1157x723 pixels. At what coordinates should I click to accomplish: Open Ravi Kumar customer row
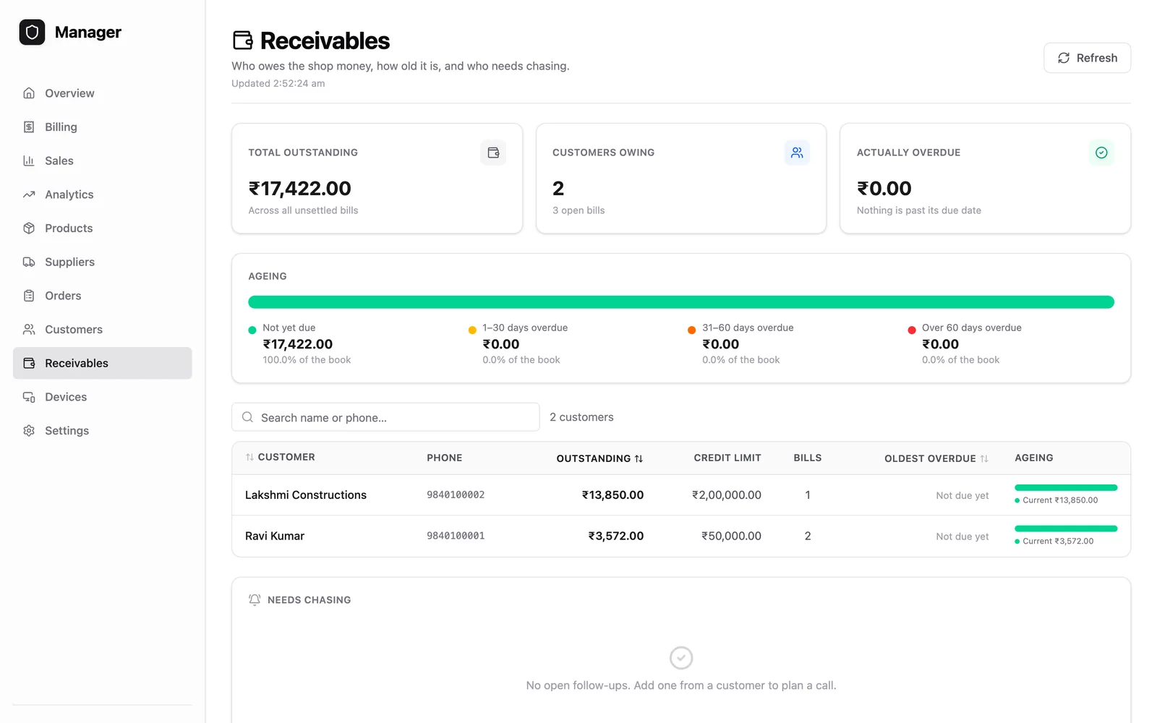(681, 536)
